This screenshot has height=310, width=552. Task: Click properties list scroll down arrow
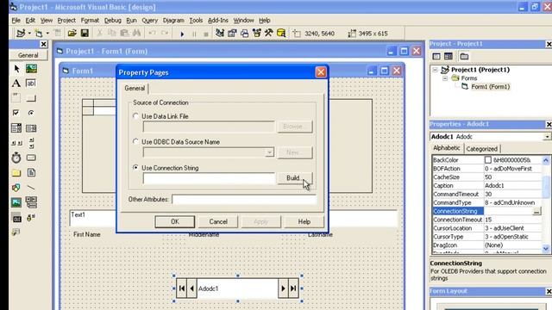546,249
